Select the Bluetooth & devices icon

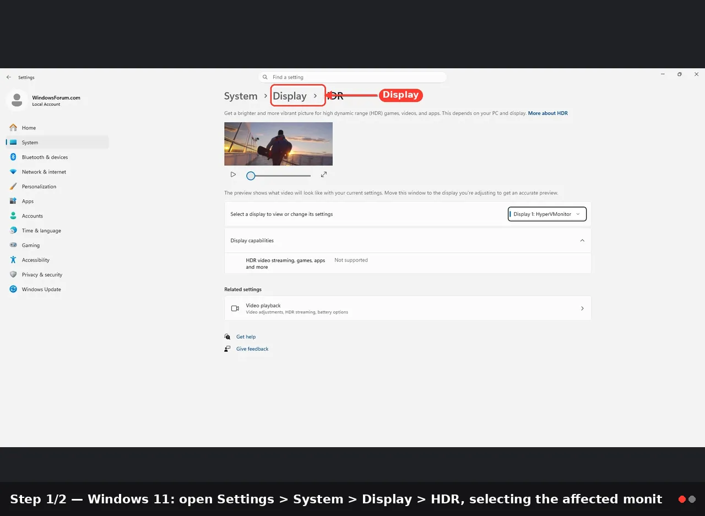[13, 157]
